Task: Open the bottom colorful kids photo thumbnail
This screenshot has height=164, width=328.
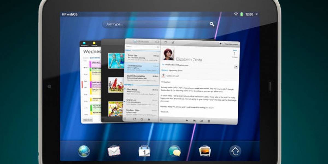Action: tap(116, 109)
